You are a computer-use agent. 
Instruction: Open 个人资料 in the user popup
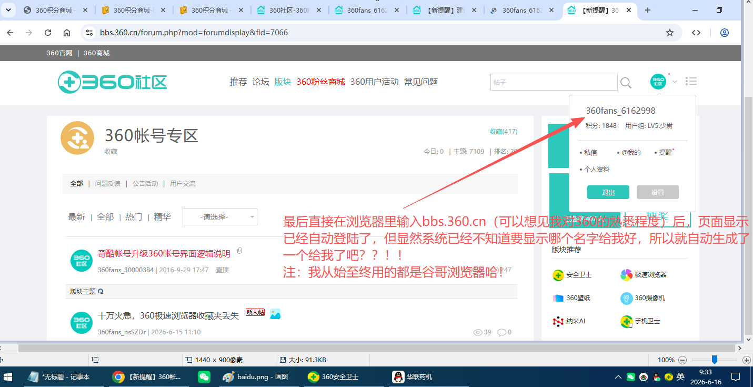coord(597,170)
